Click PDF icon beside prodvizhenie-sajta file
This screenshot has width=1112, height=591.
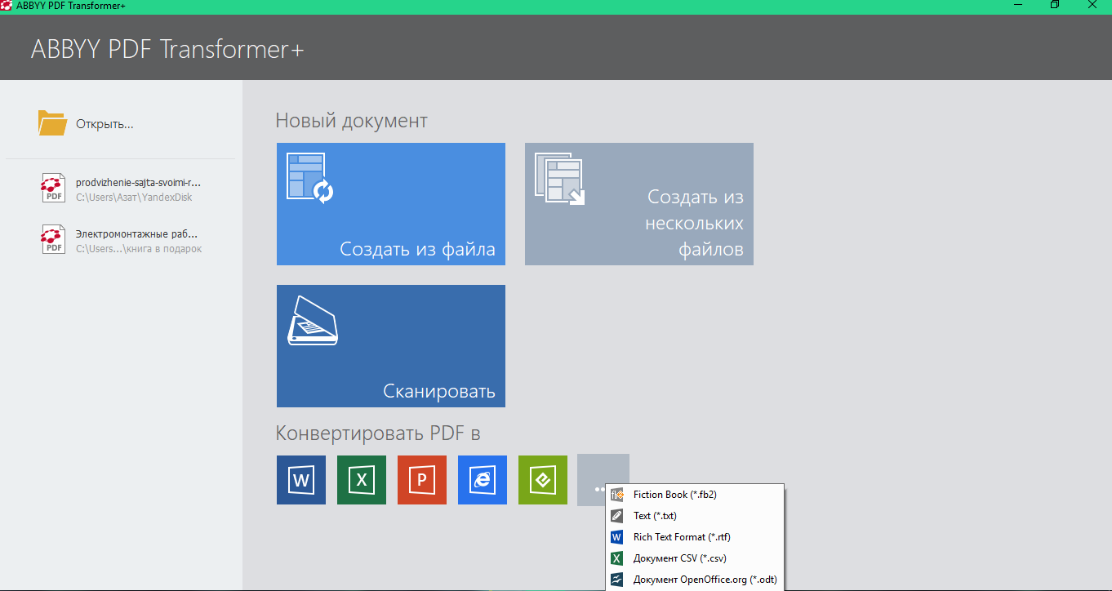(x=53, y=189)
